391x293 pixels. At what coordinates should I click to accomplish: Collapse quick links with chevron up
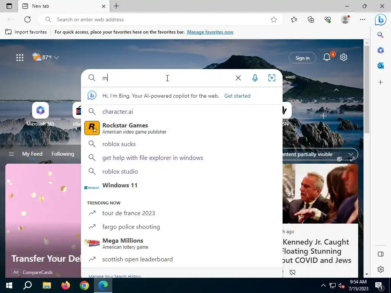[336, 90]
